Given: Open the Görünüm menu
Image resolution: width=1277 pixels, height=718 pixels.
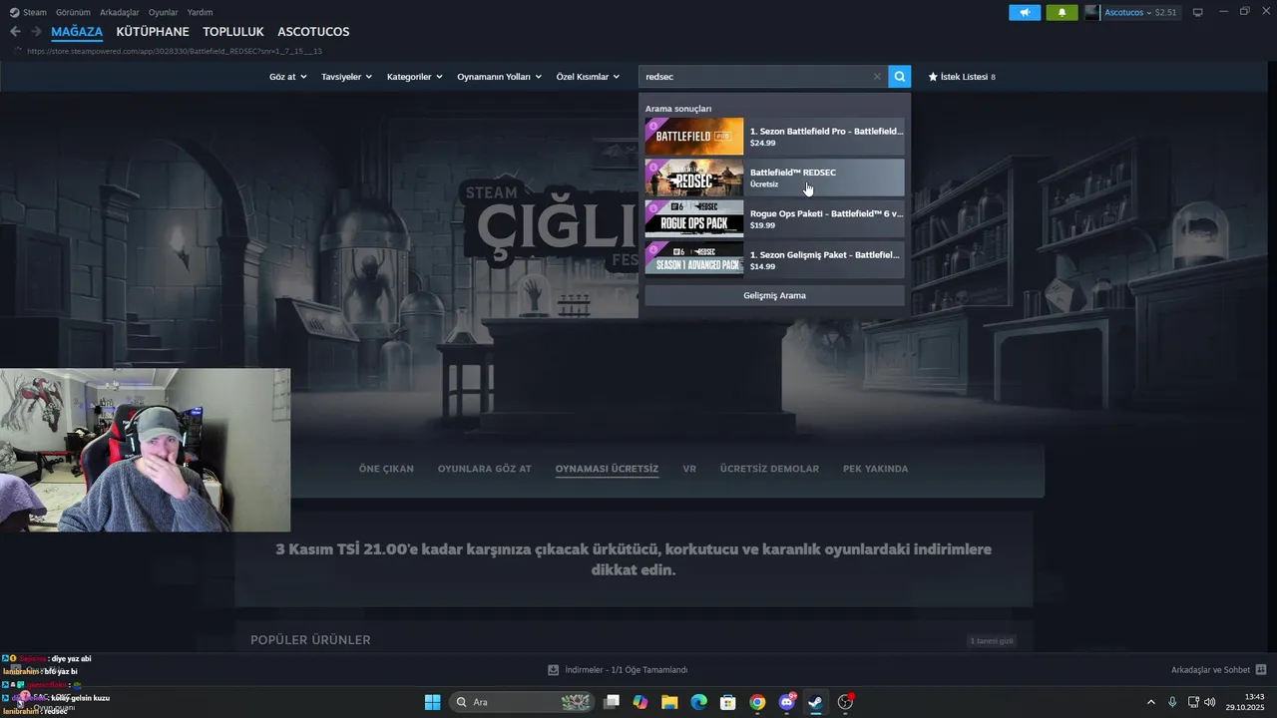Looking at the screenshot, I should point(73,12).
